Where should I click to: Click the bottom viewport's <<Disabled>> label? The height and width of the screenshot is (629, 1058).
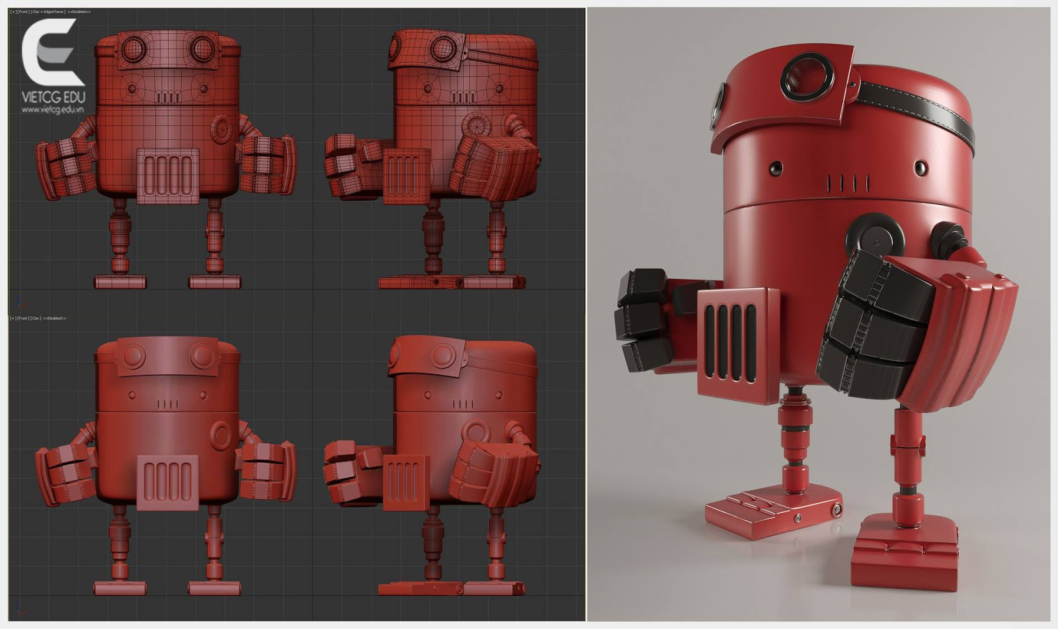tap(55, 318)
